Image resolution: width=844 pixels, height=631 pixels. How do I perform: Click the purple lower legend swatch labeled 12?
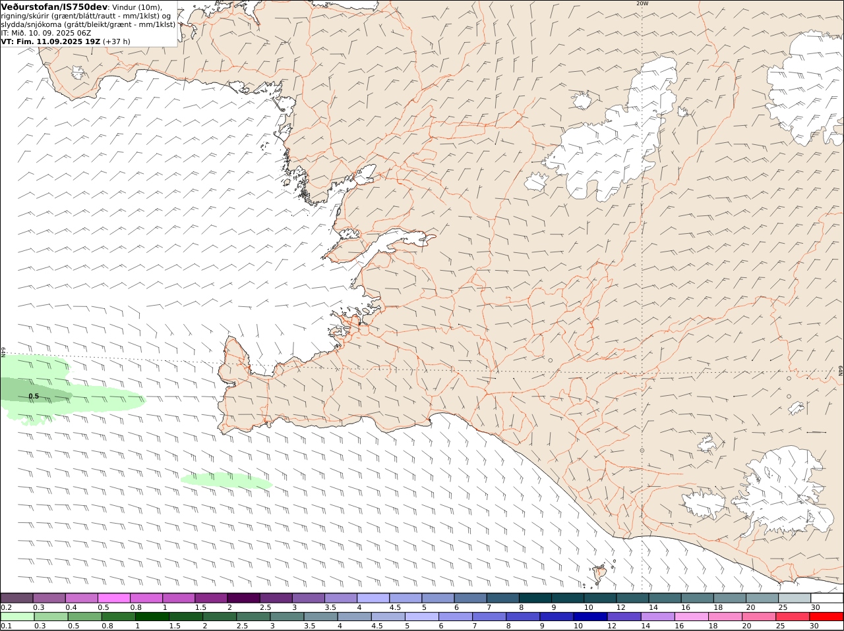[x=624, y=617]
